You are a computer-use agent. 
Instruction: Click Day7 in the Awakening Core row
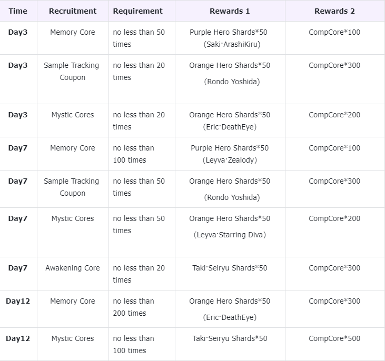tap(18, 268)
